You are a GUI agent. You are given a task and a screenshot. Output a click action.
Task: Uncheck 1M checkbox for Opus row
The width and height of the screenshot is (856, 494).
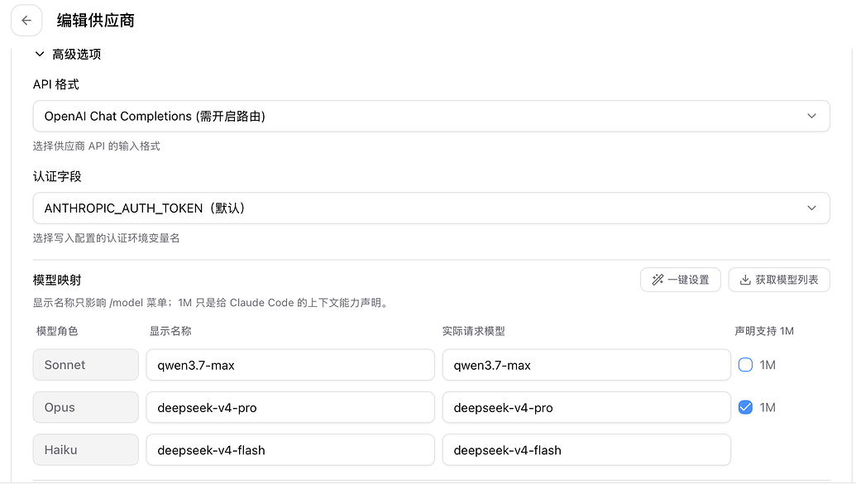(x=745, y=407)
